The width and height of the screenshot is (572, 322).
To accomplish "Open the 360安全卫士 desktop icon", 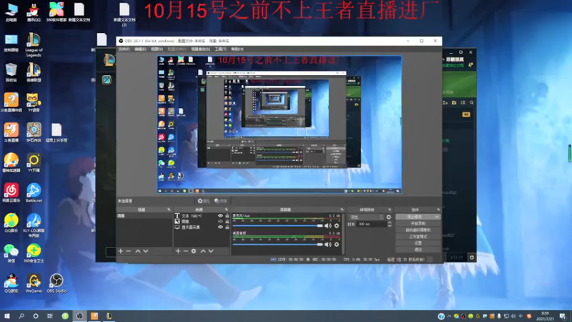I will (x=34, y=253).
